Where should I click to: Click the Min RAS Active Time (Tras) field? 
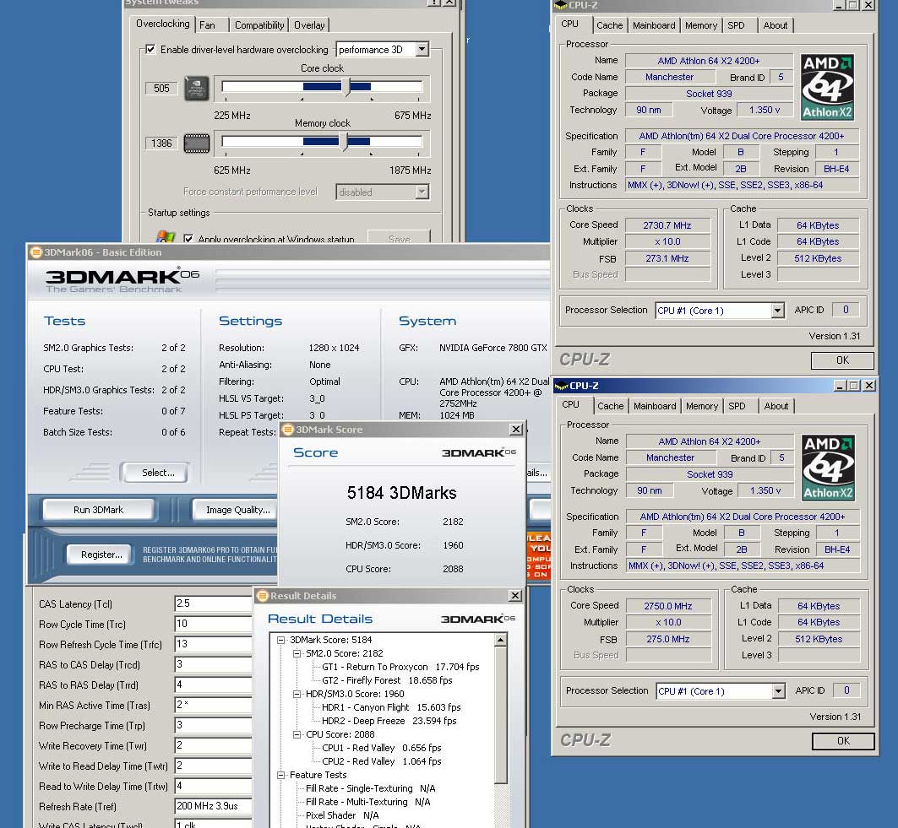point(213,705)
